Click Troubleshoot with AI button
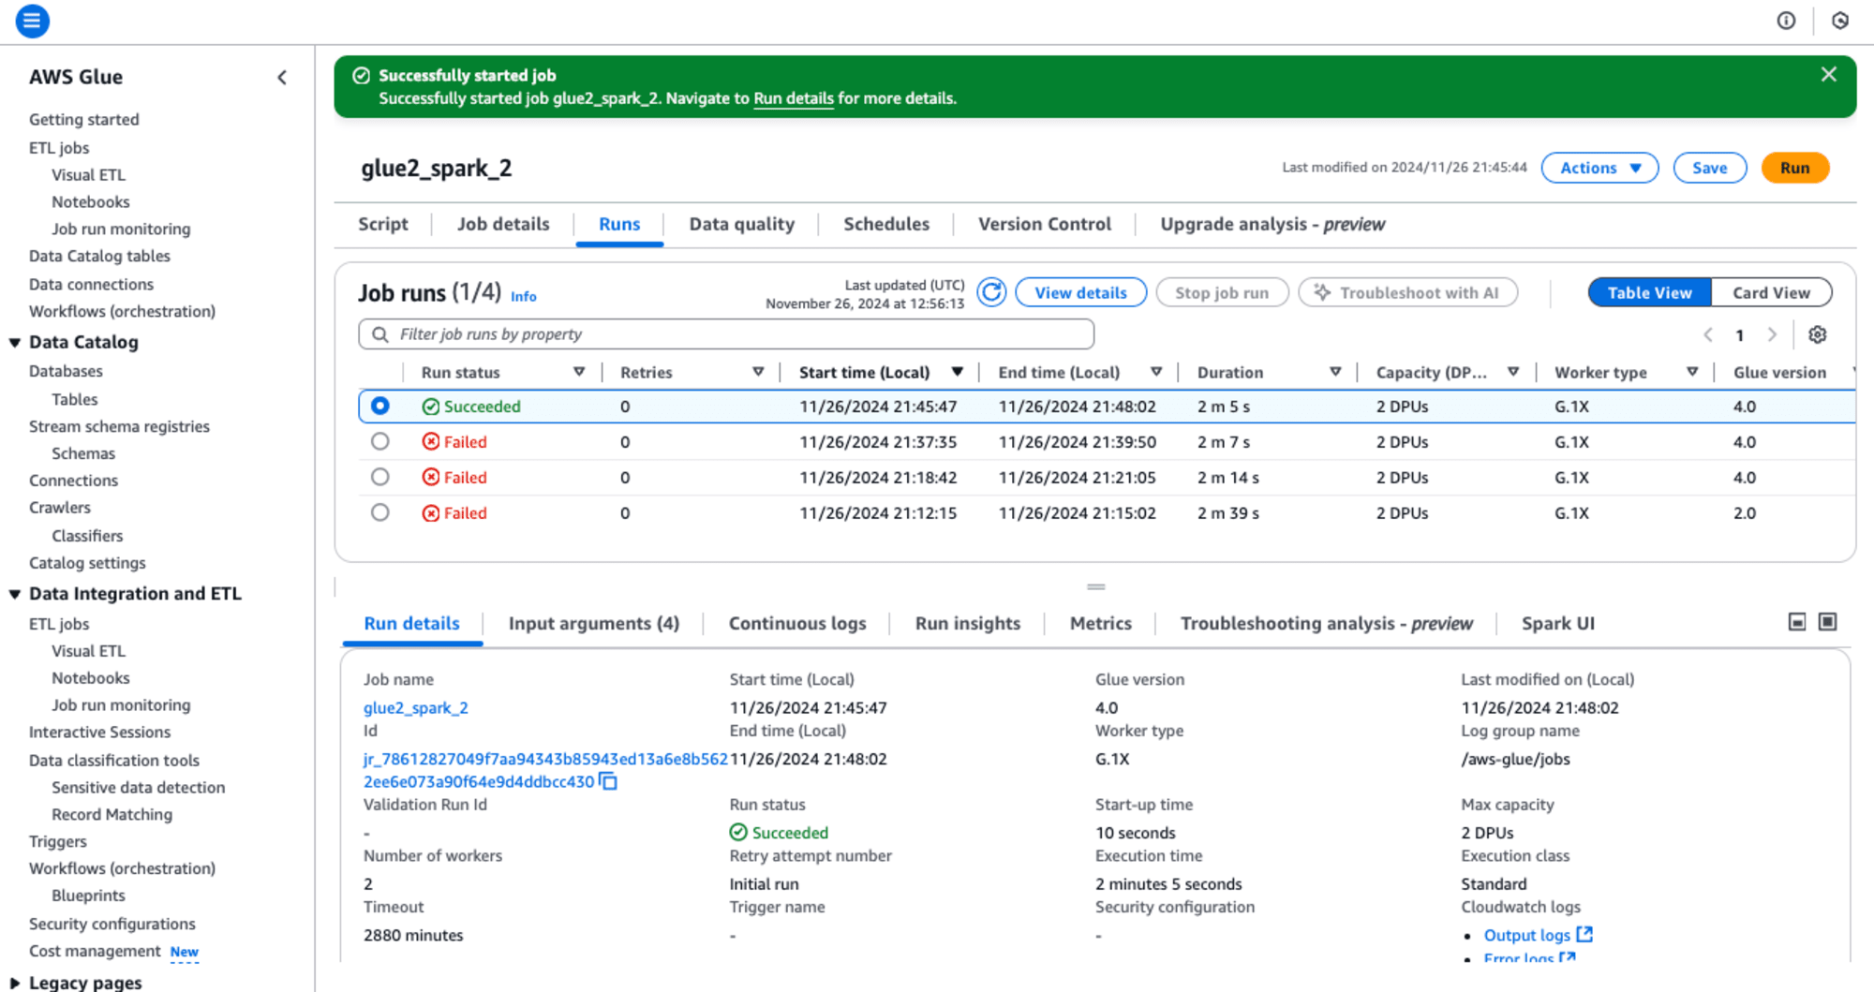The height and width of the screenshot is (992, 1874). 1407,292
